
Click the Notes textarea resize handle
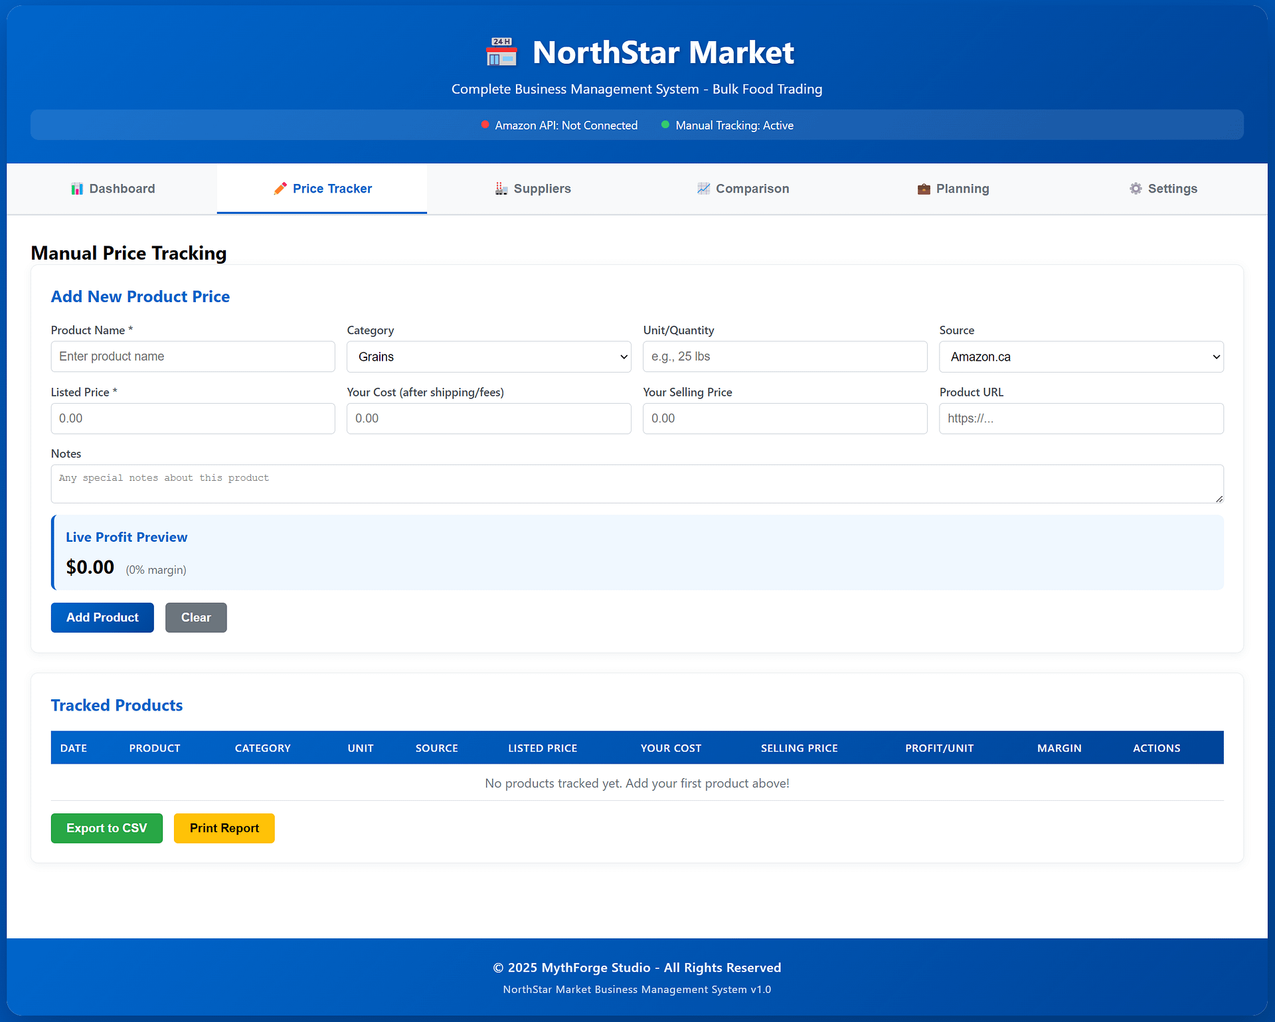click(x=1219, y=499)
